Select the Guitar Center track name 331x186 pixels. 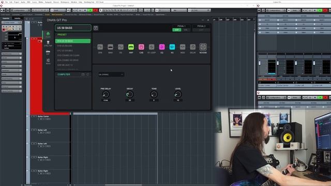point(43,116)
